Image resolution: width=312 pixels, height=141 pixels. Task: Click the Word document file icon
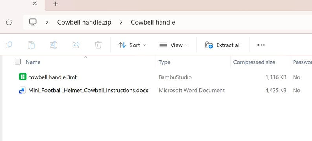point(22,90)
